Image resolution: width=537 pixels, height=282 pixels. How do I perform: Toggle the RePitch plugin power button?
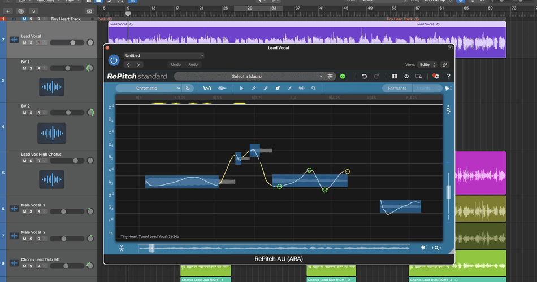tap(114, 60)
